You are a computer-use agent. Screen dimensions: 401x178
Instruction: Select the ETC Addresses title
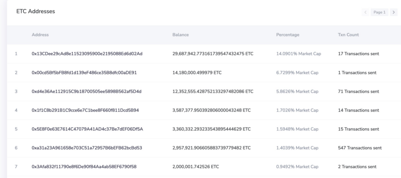(x=35, y=11)
